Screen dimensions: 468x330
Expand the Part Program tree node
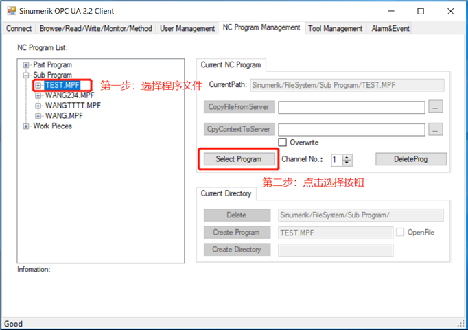[26, 65]
